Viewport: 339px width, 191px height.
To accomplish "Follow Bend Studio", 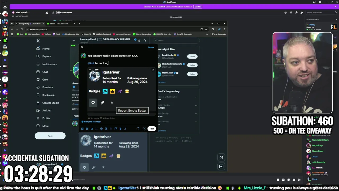I will point(192,57).
